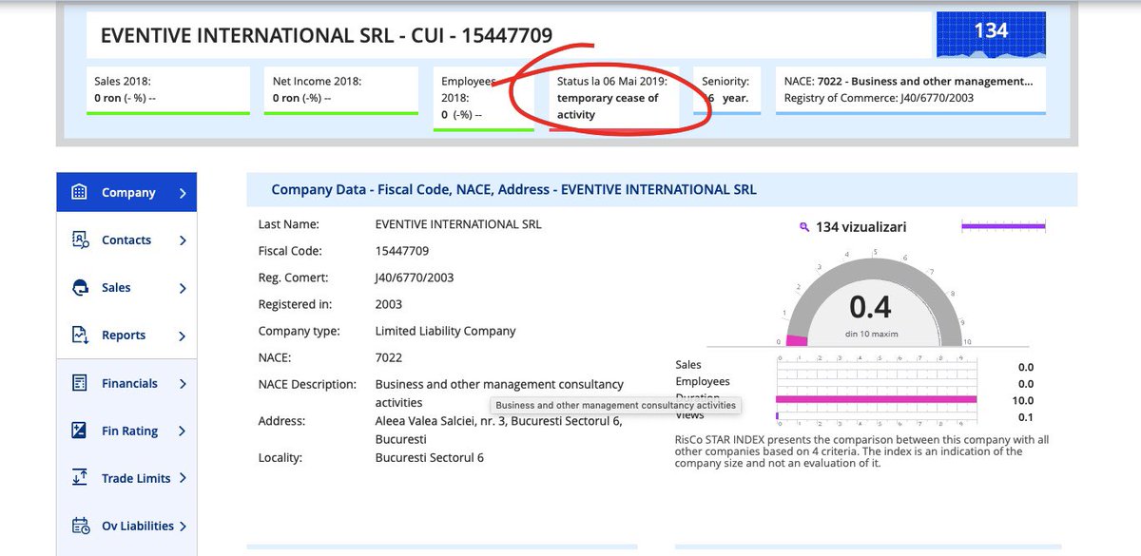Click the Employees criteria bar row
The width and height of the screenshot is (1141, 556).
coord(877,383)
